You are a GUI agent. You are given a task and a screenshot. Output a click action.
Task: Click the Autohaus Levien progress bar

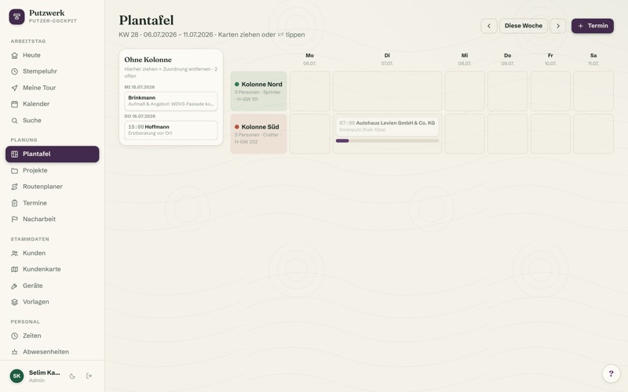click(387, 141)
